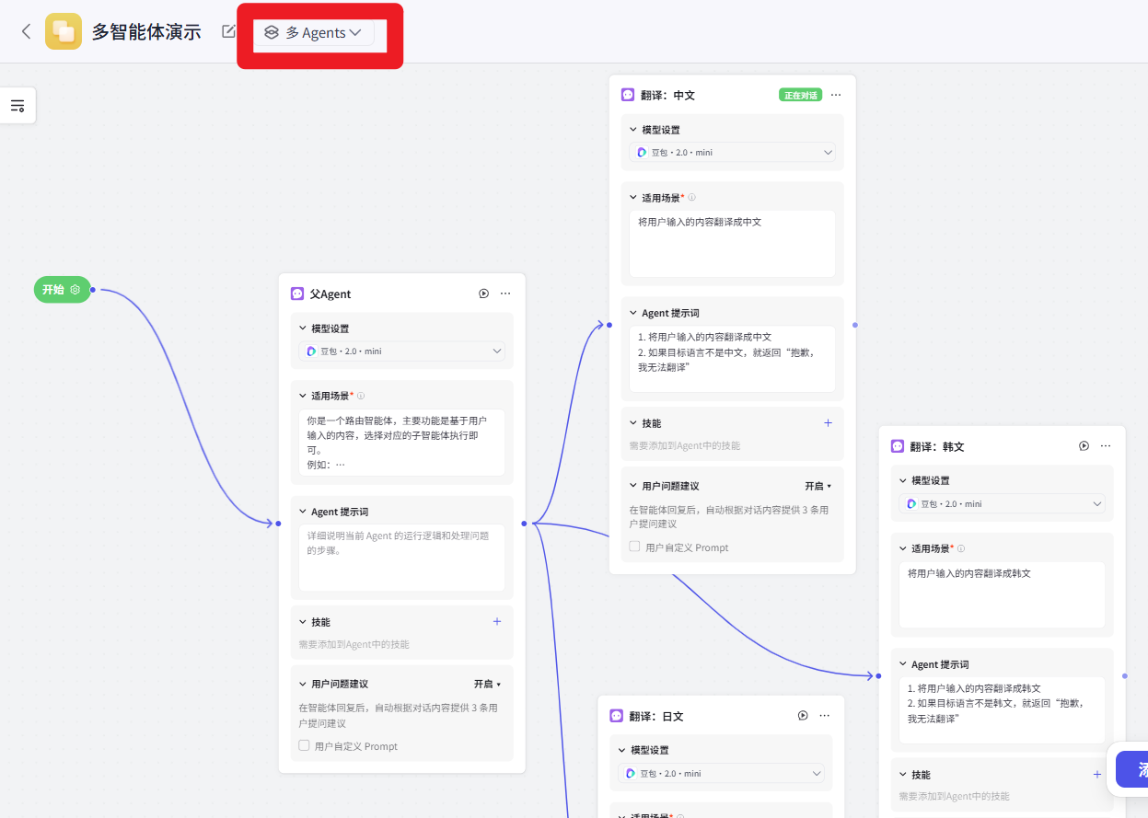Screen dimensions: 1148x818
Task: Click play icon on 翻译:韩文 node
Action: click(1084, 445)
